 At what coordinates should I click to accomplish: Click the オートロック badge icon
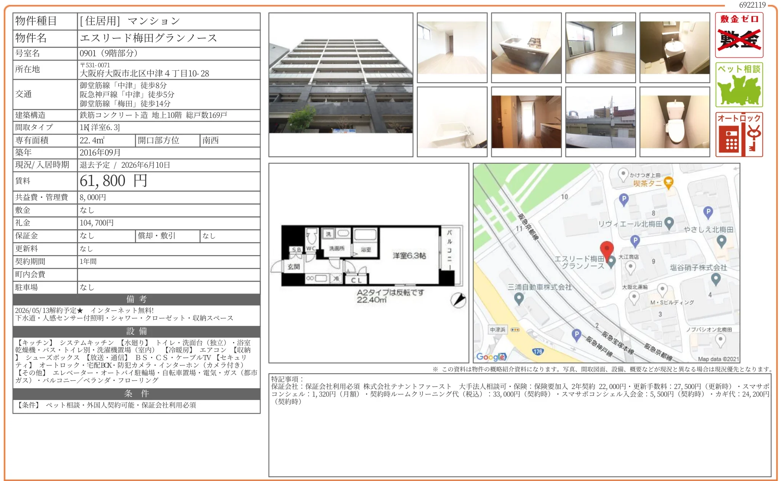(x=739, y=135)
